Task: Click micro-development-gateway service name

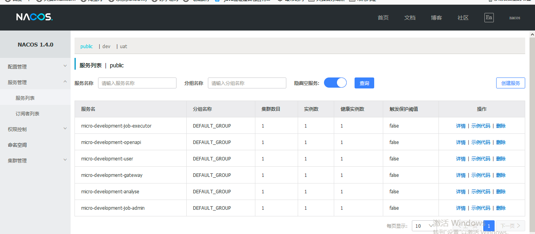Action: (112, 175)
